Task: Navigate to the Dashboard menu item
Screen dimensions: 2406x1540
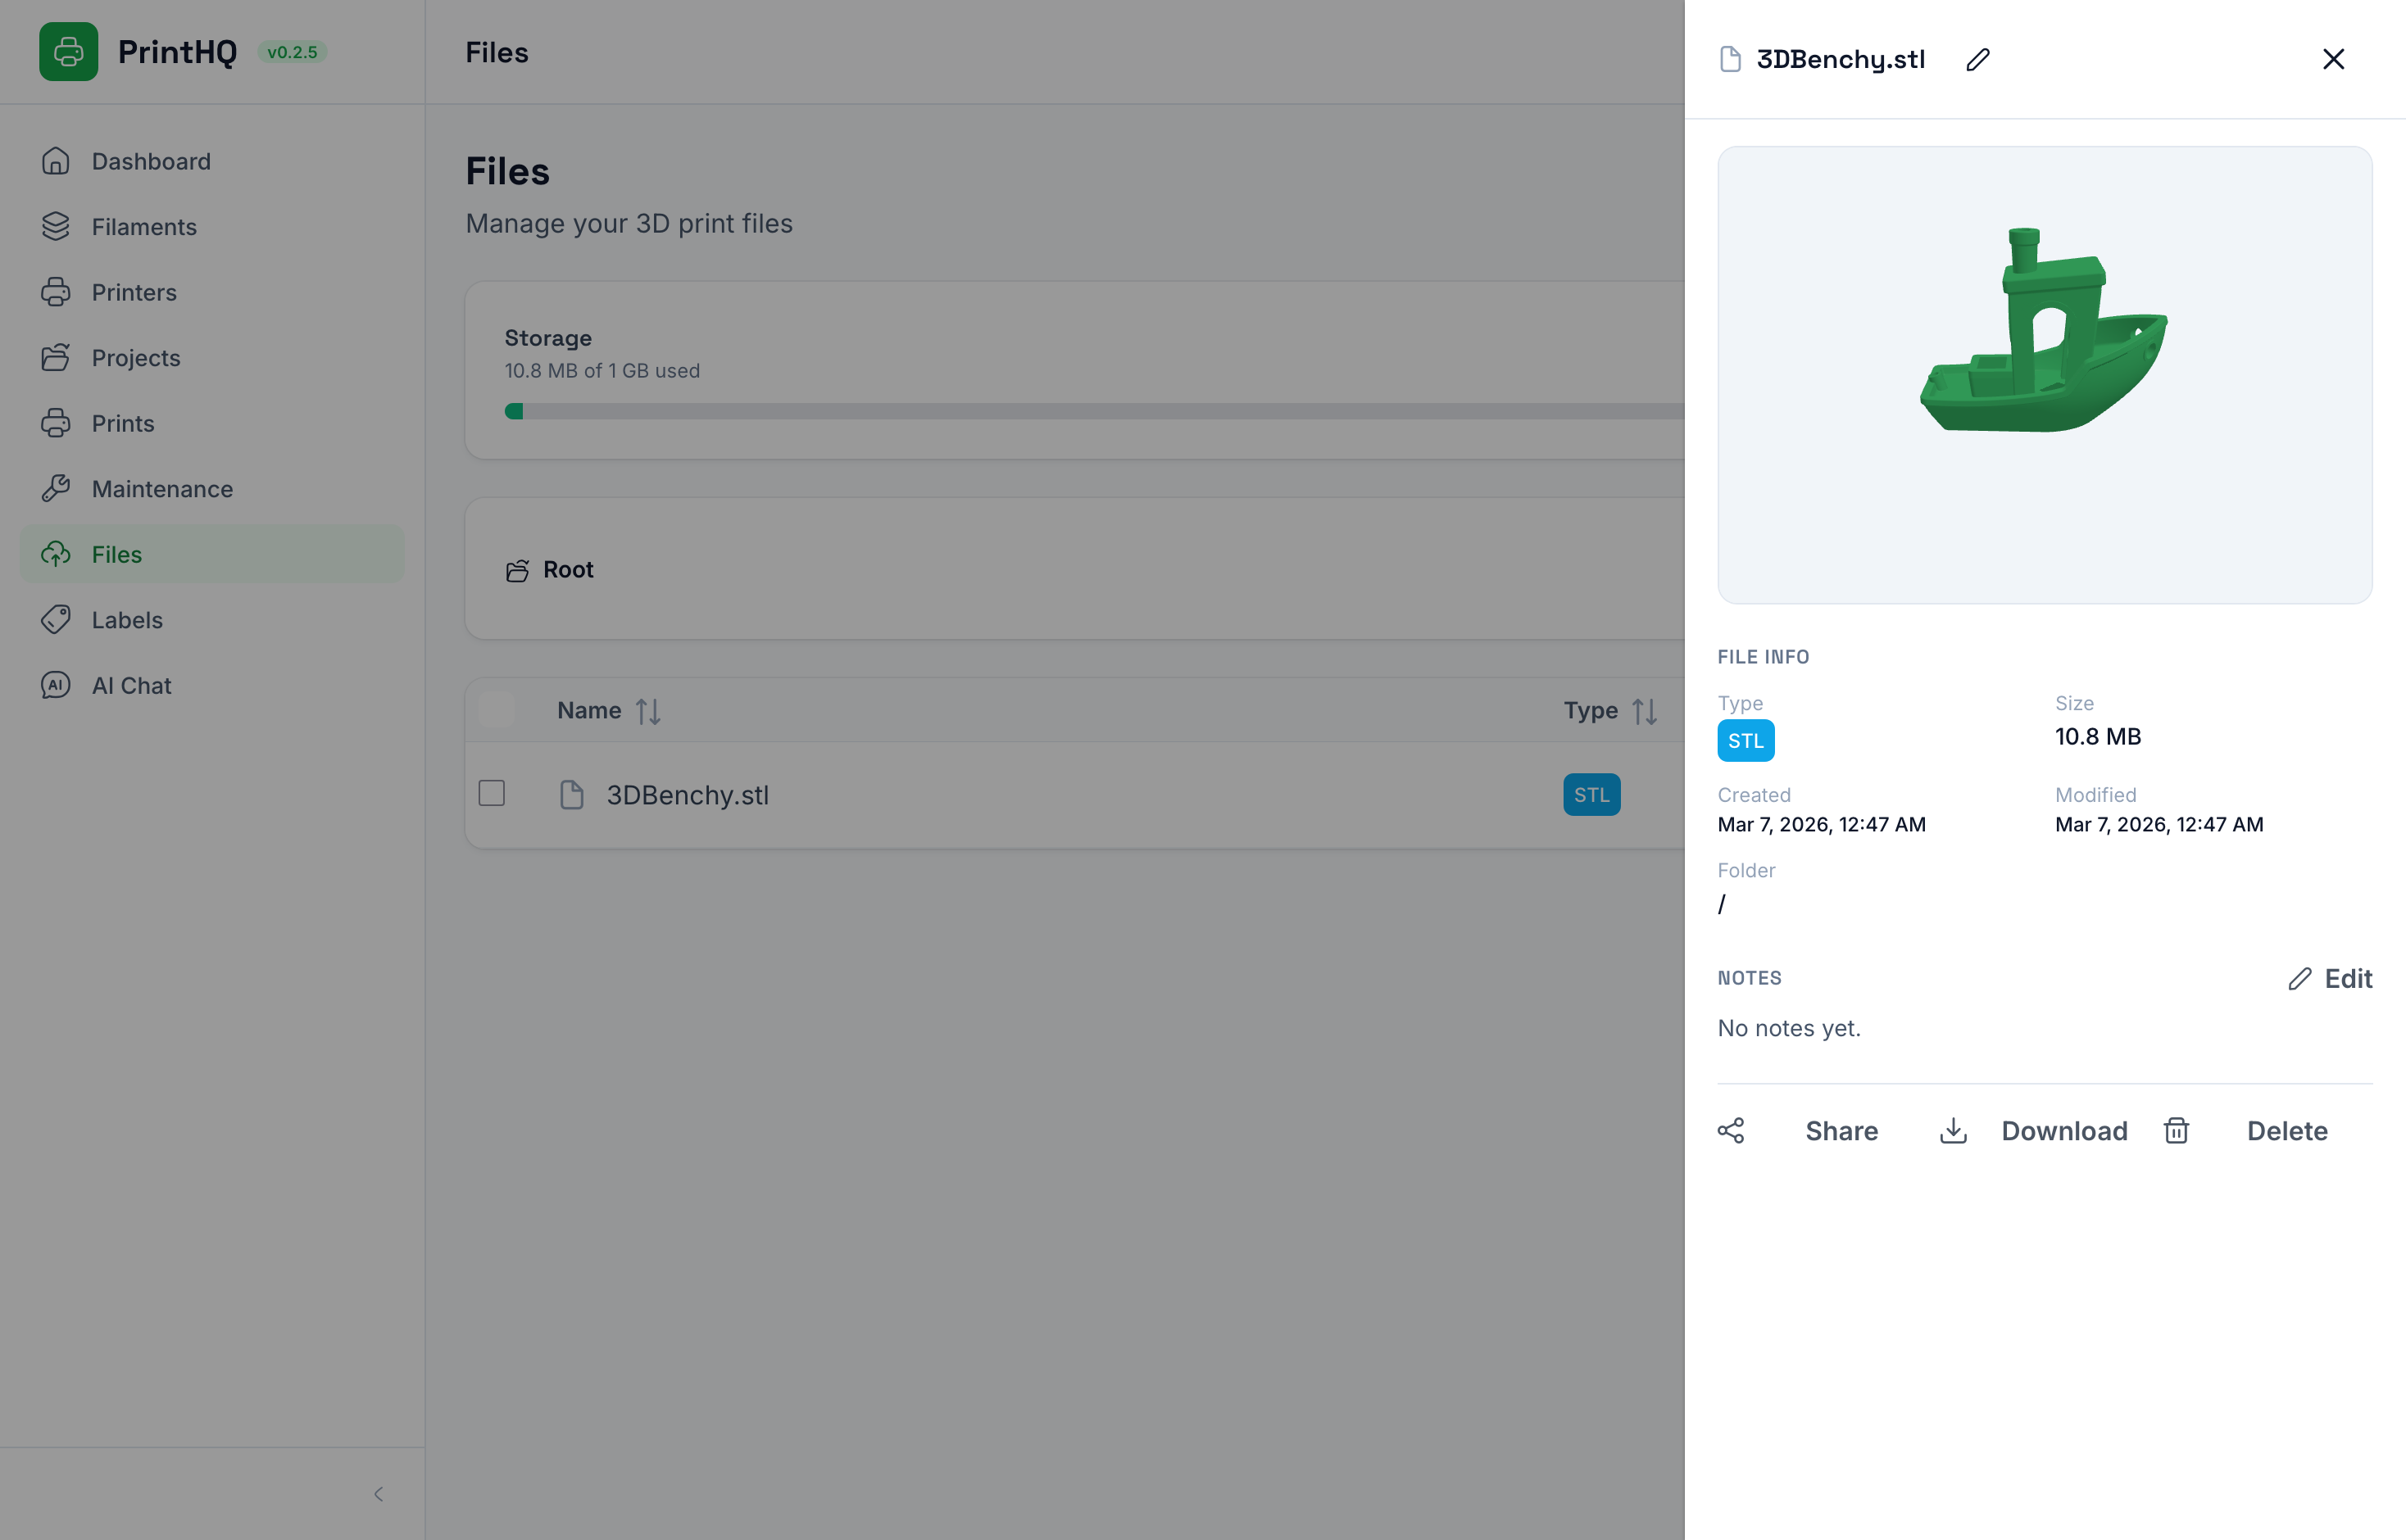Action: (x=150, y=161)
